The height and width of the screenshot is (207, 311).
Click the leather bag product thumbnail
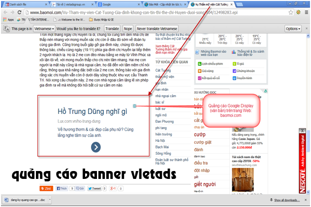tap(243, 179)
